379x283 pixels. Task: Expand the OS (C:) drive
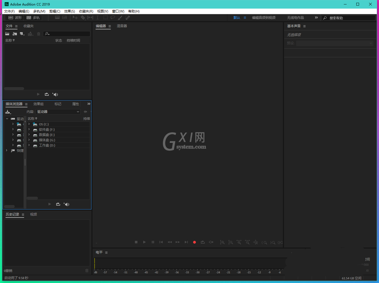[x=29, y=124]
